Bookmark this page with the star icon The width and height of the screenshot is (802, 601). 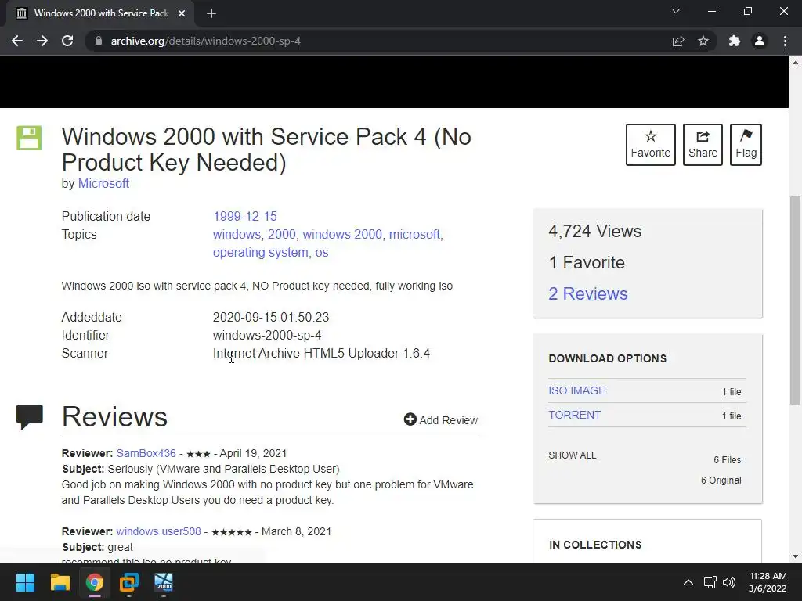(x=703, y=41)
